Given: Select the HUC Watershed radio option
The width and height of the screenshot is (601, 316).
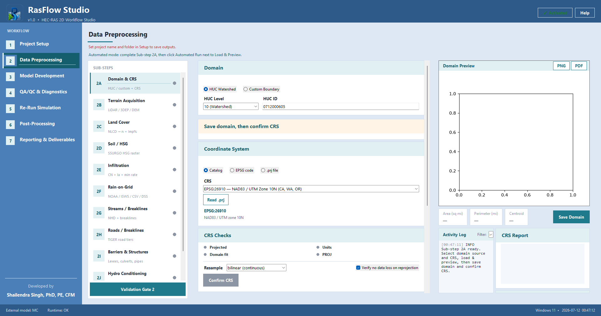Looking at the screenshot, I should (x=220, y=89).
